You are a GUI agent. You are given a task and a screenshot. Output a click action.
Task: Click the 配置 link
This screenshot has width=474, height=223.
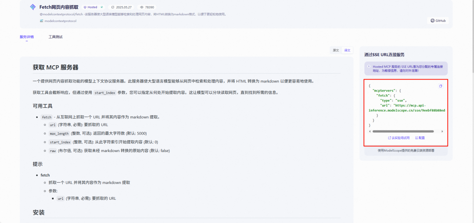tap(420, 138)
